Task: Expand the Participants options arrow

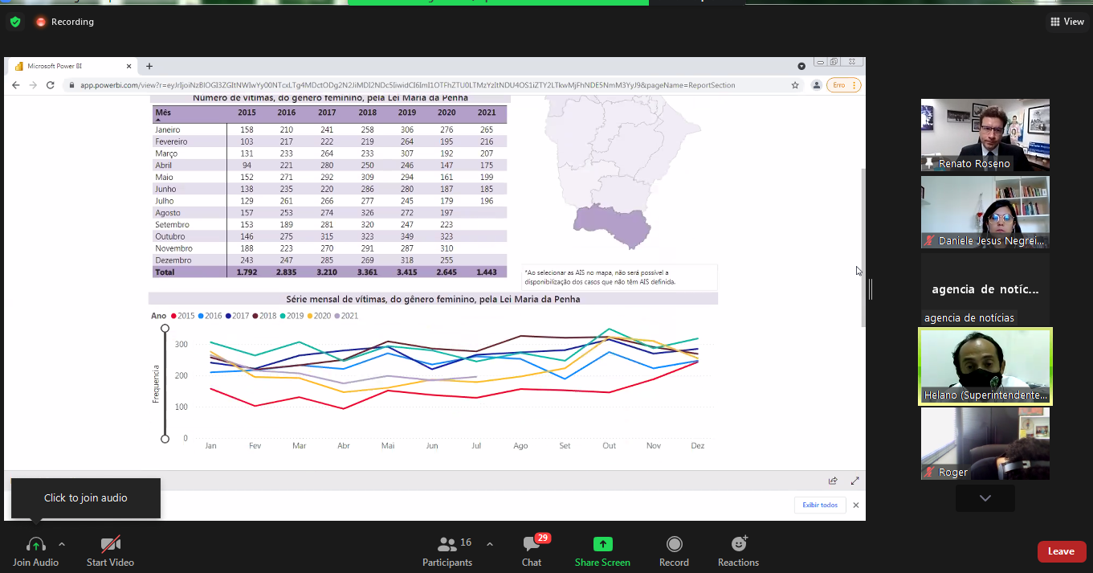Action: [x=490, y=544]
